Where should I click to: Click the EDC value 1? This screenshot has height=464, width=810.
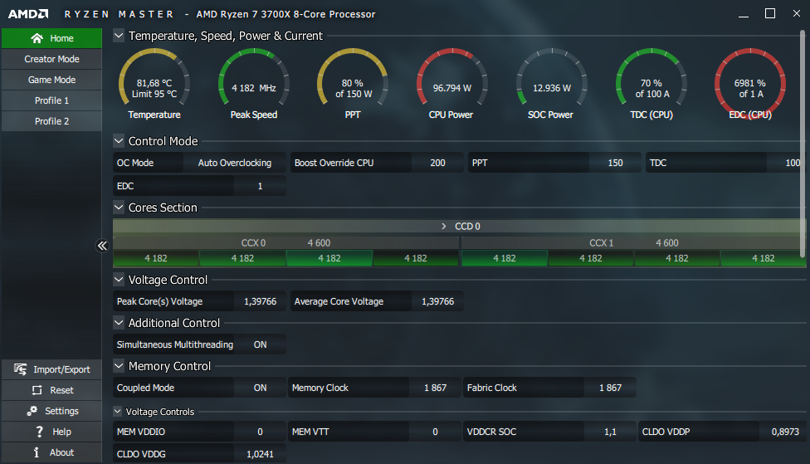click(261, 186)
